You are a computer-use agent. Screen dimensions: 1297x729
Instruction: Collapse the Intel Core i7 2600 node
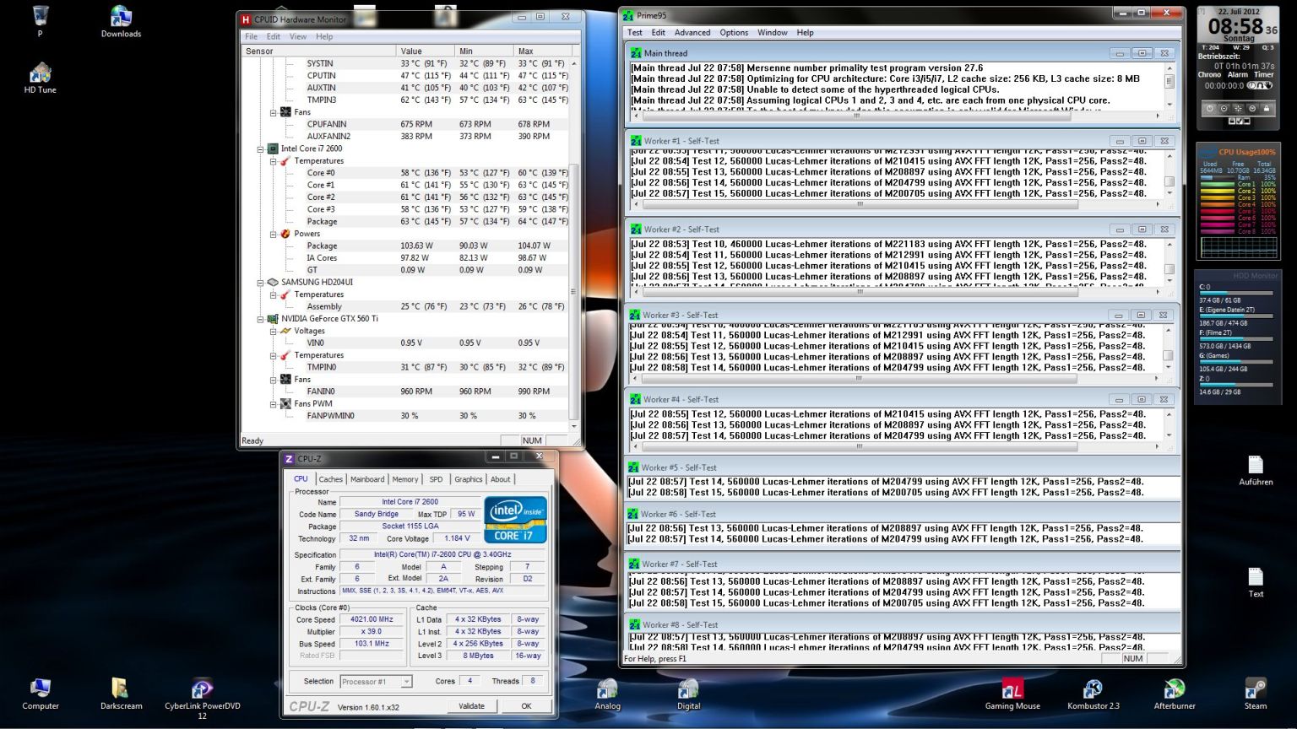pos(261,148)
